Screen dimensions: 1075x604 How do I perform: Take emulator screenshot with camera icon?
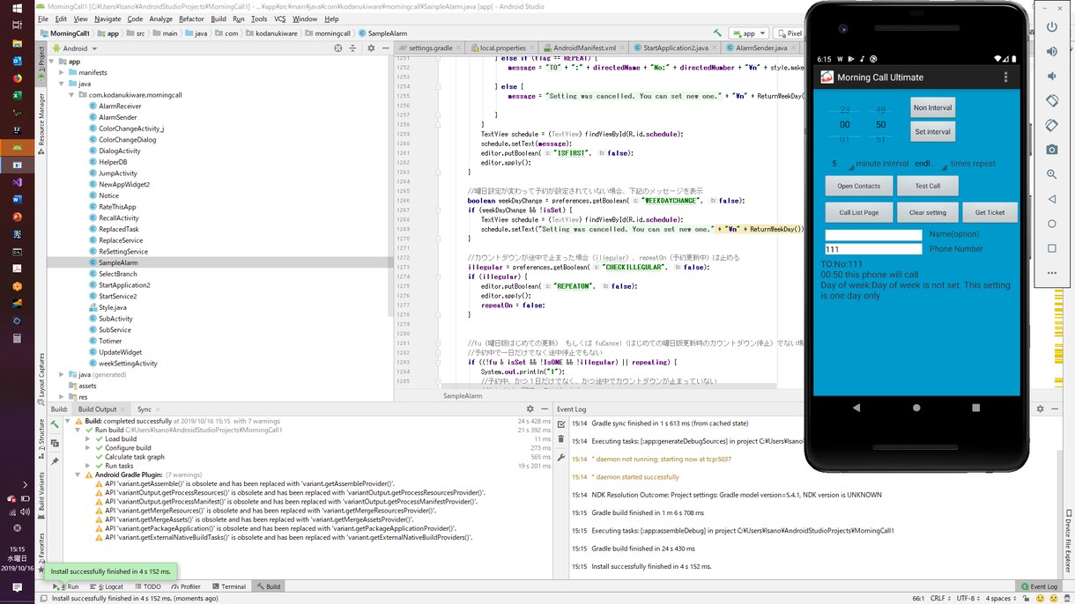(x=1051, y=150)
